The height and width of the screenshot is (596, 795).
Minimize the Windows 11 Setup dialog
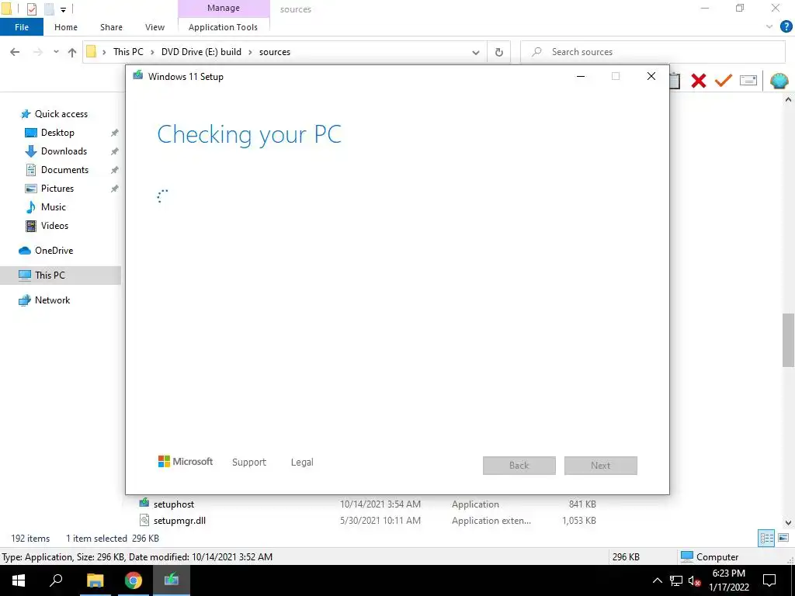(581, 76)
